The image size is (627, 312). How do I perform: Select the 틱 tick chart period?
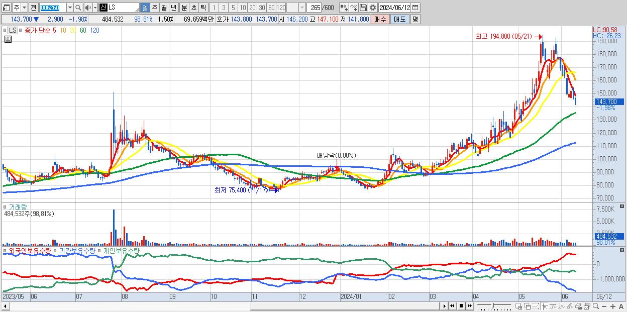coord(203,8)
